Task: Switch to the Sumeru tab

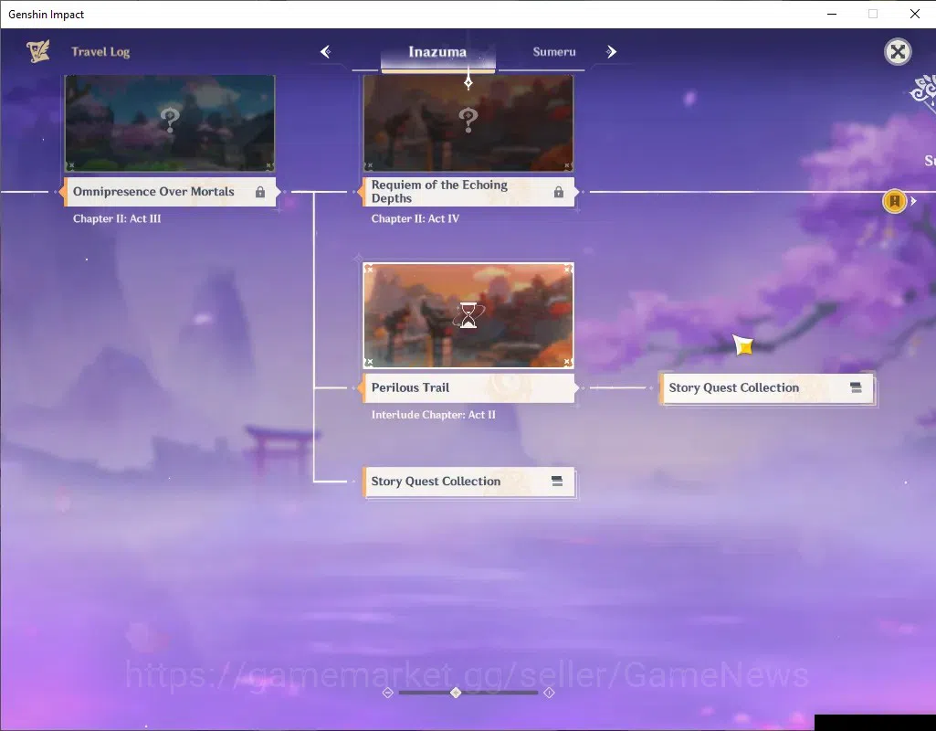Action: point(554,52)
